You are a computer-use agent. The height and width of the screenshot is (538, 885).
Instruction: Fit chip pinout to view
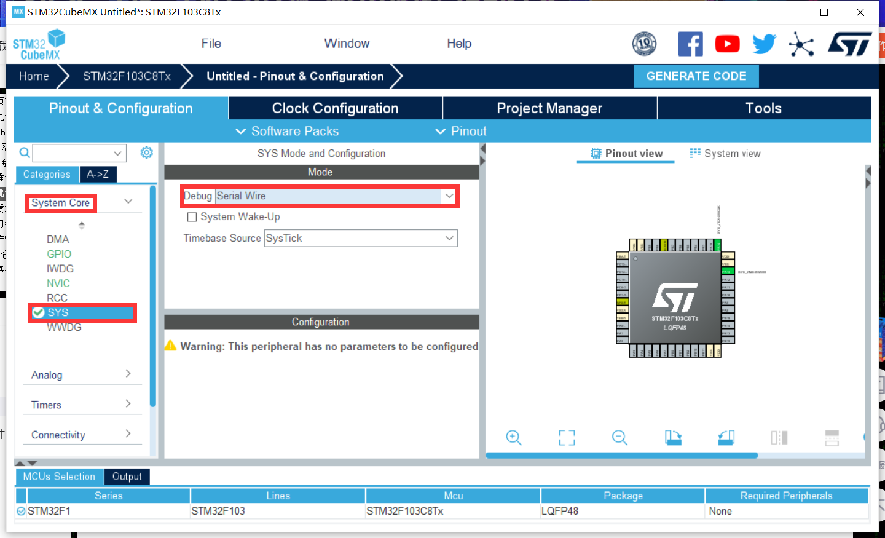[567, 438]
